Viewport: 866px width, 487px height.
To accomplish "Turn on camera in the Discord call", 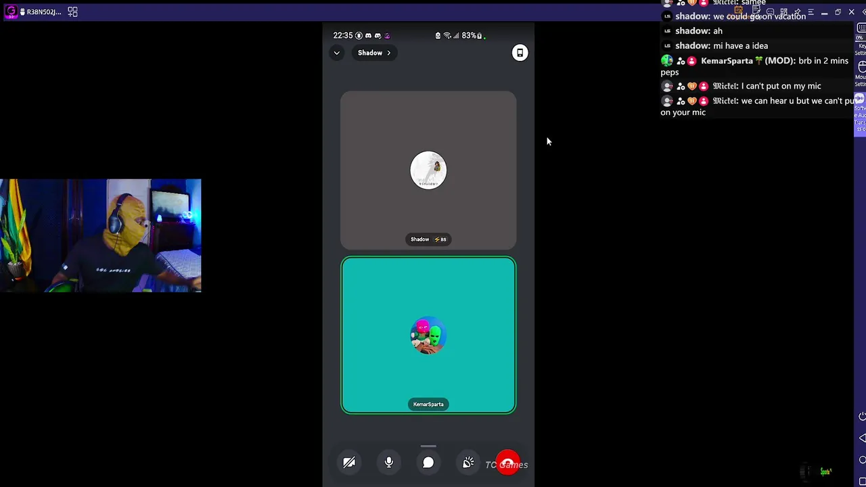I will (x=349, y=463).
